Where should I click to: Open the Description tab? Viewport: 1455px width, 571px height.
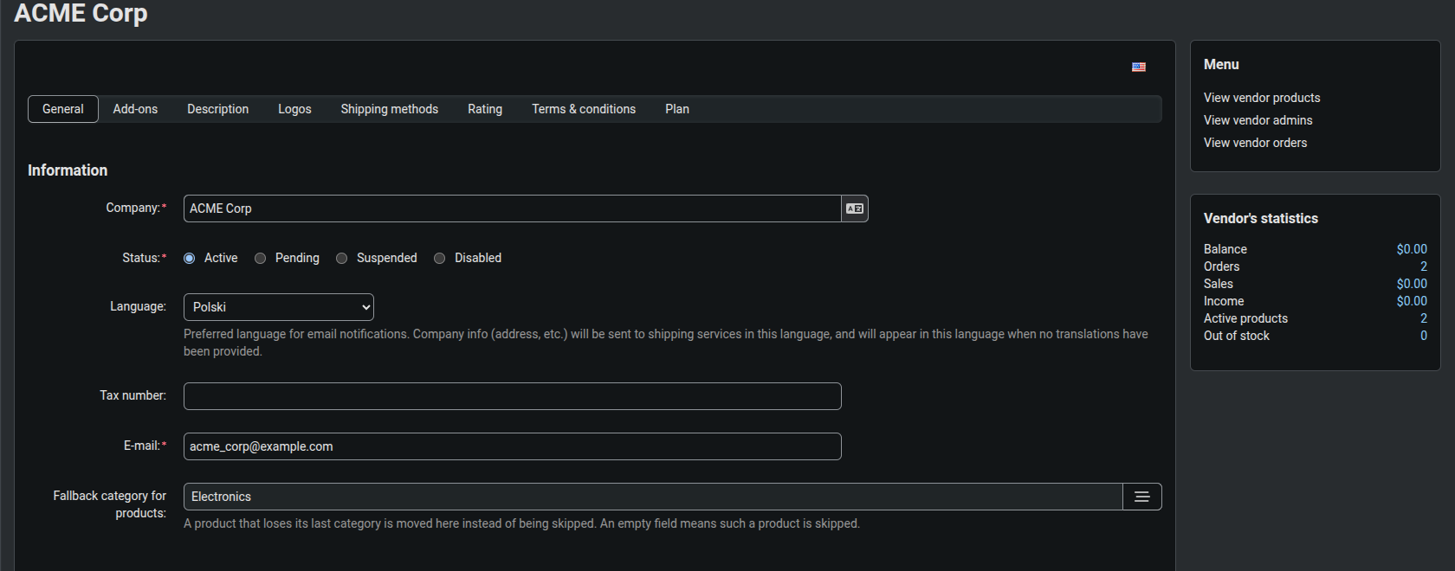coord(218,109)
